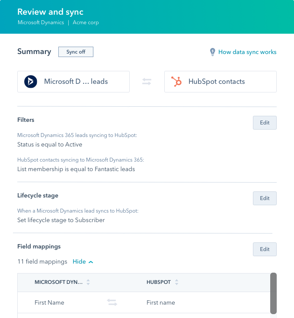Toggle the Sync off status button
The width and height of the screenshot is (294, 318).
point(76,52)
